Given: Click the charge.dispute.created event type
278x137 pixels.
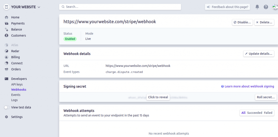Looking at the screenshot, I should pyautogui.click(x=124, y=72).
